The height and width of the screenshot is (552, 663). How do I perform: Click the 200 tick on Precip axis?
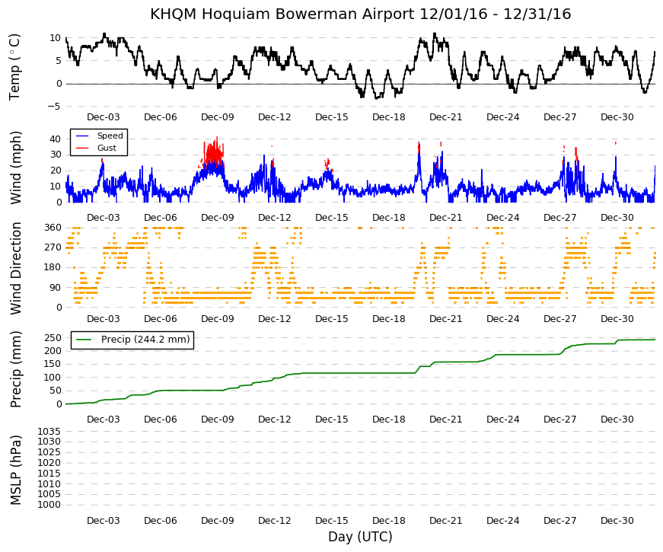click(53, 351)
